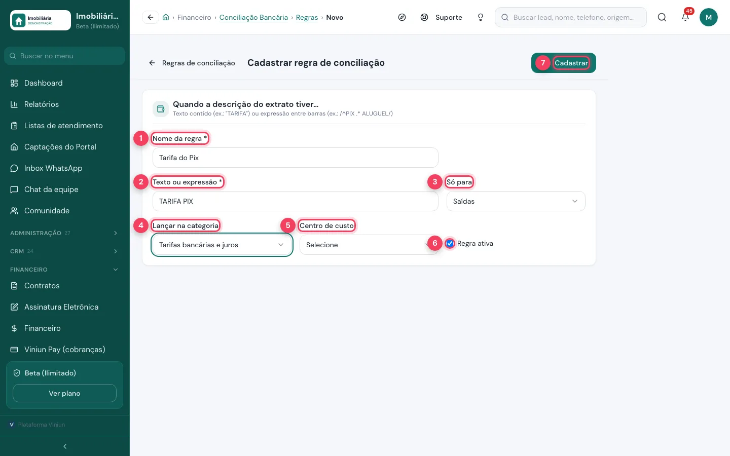Open the Lançar na categoria dropdown
The height and width of the screenshot is (456, 730).
[x=222, y=245]
